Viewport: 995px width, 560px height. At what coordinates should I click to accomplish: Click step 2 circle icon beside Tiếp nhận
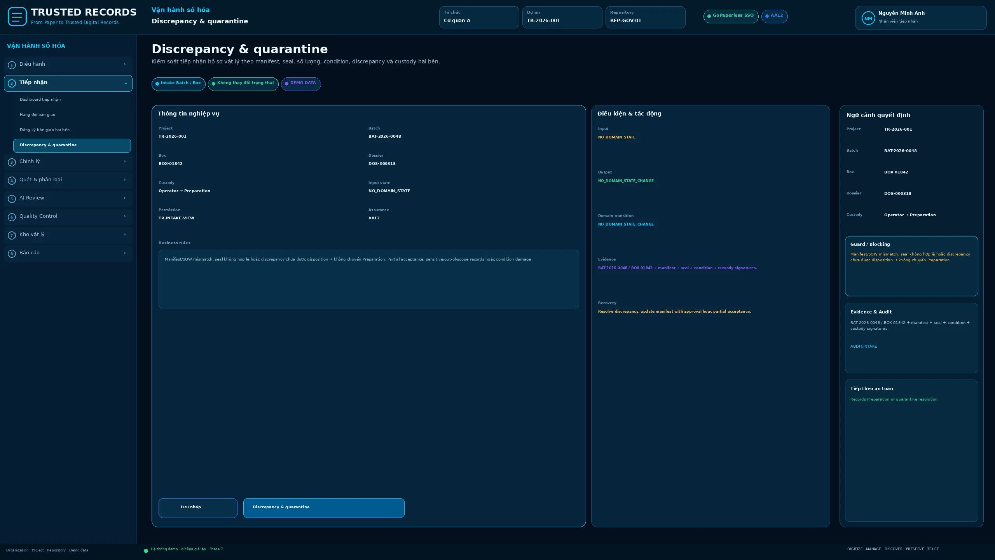pyautogui.click(x=12, y=83)
